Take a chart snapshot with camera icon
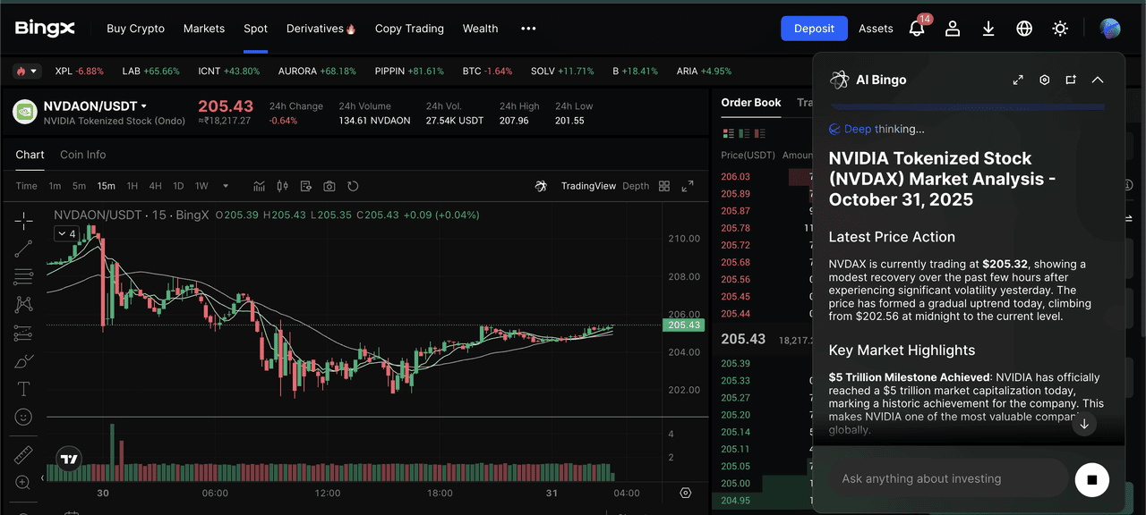This screenshot has width=1146, height=515. 329,186
